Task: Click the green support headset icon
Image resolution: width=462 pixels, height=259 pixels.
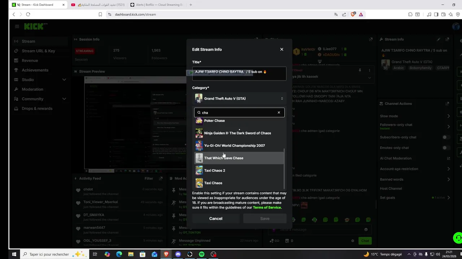Action: 457,238
